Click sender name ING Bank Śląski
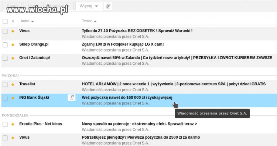The image size is (277, 146). coord(34,97)
